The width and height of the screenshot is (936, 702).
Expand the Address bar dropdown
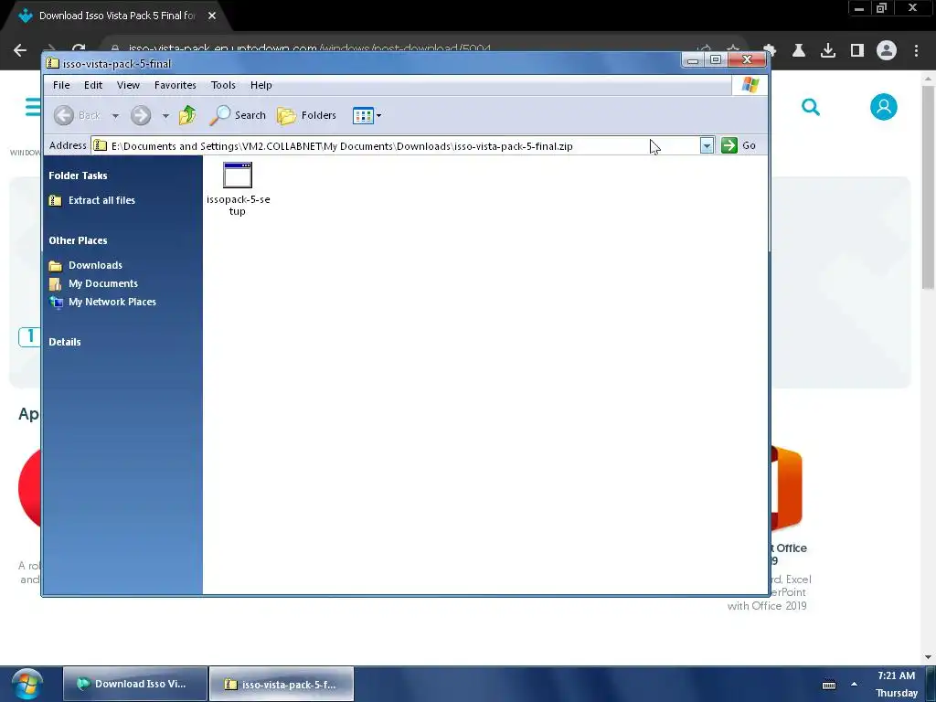(707, 145)
